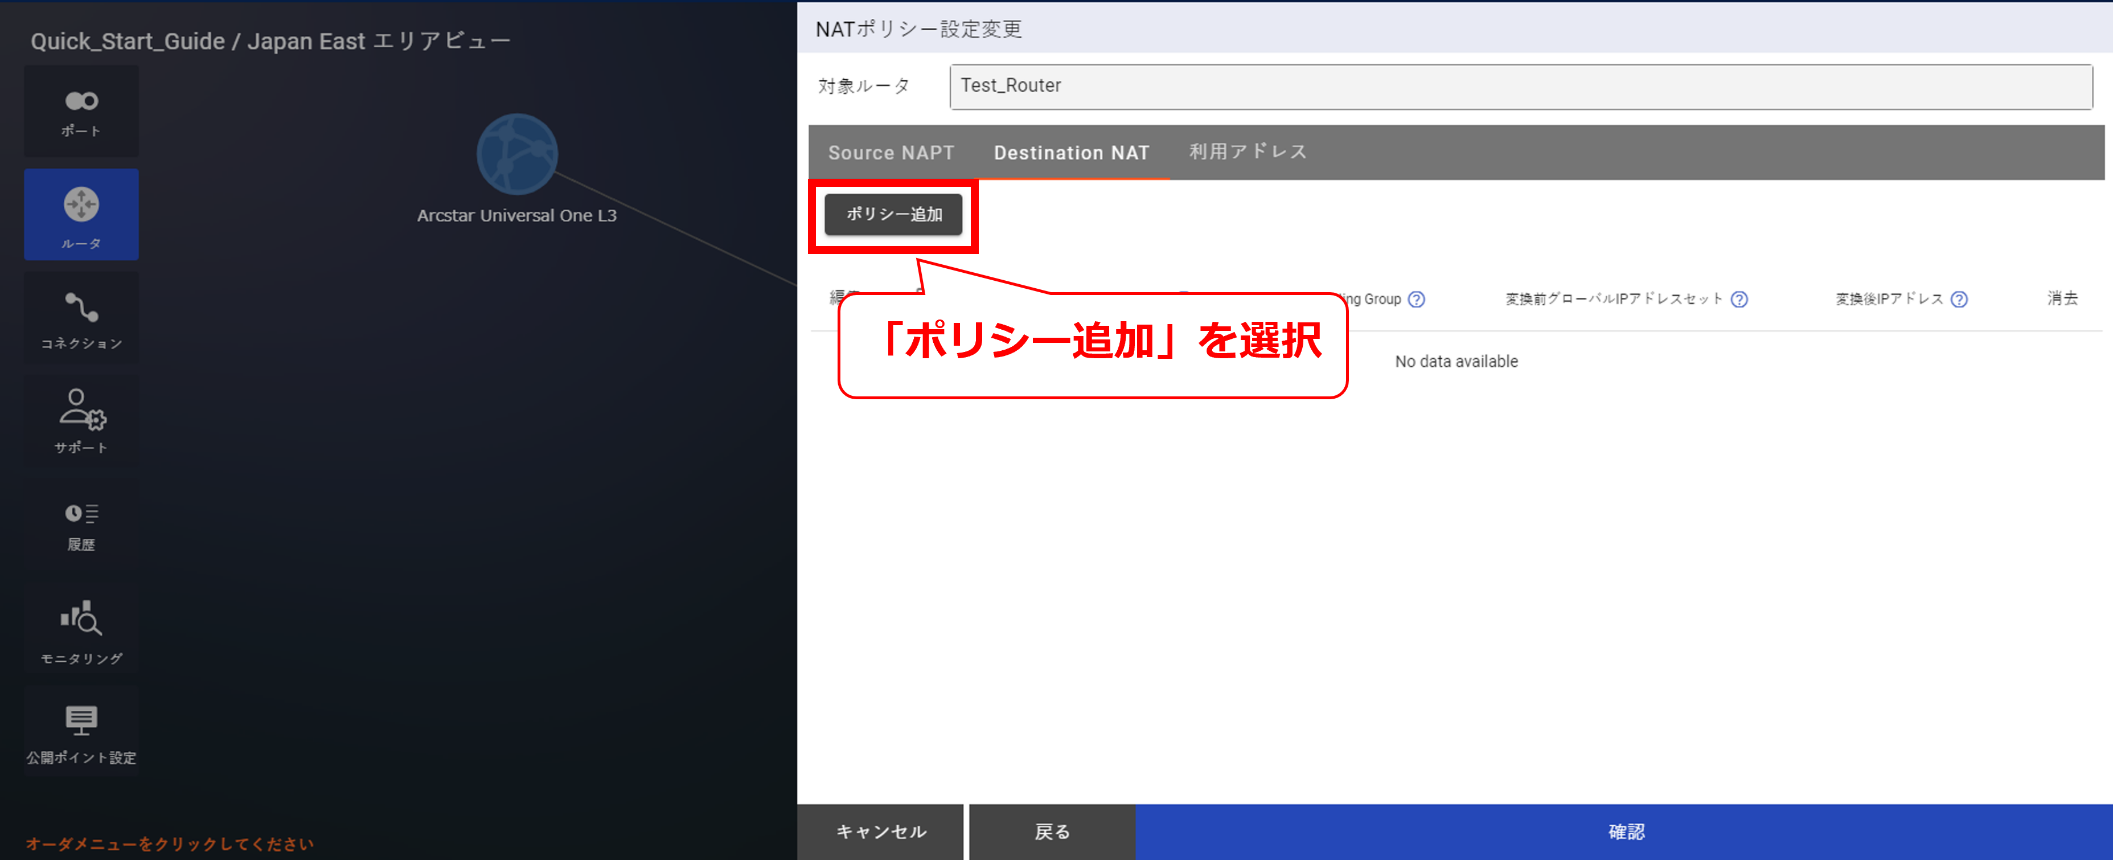Open the コネクション sidebar menu
2113x860 pixels.
coord(81,318)
